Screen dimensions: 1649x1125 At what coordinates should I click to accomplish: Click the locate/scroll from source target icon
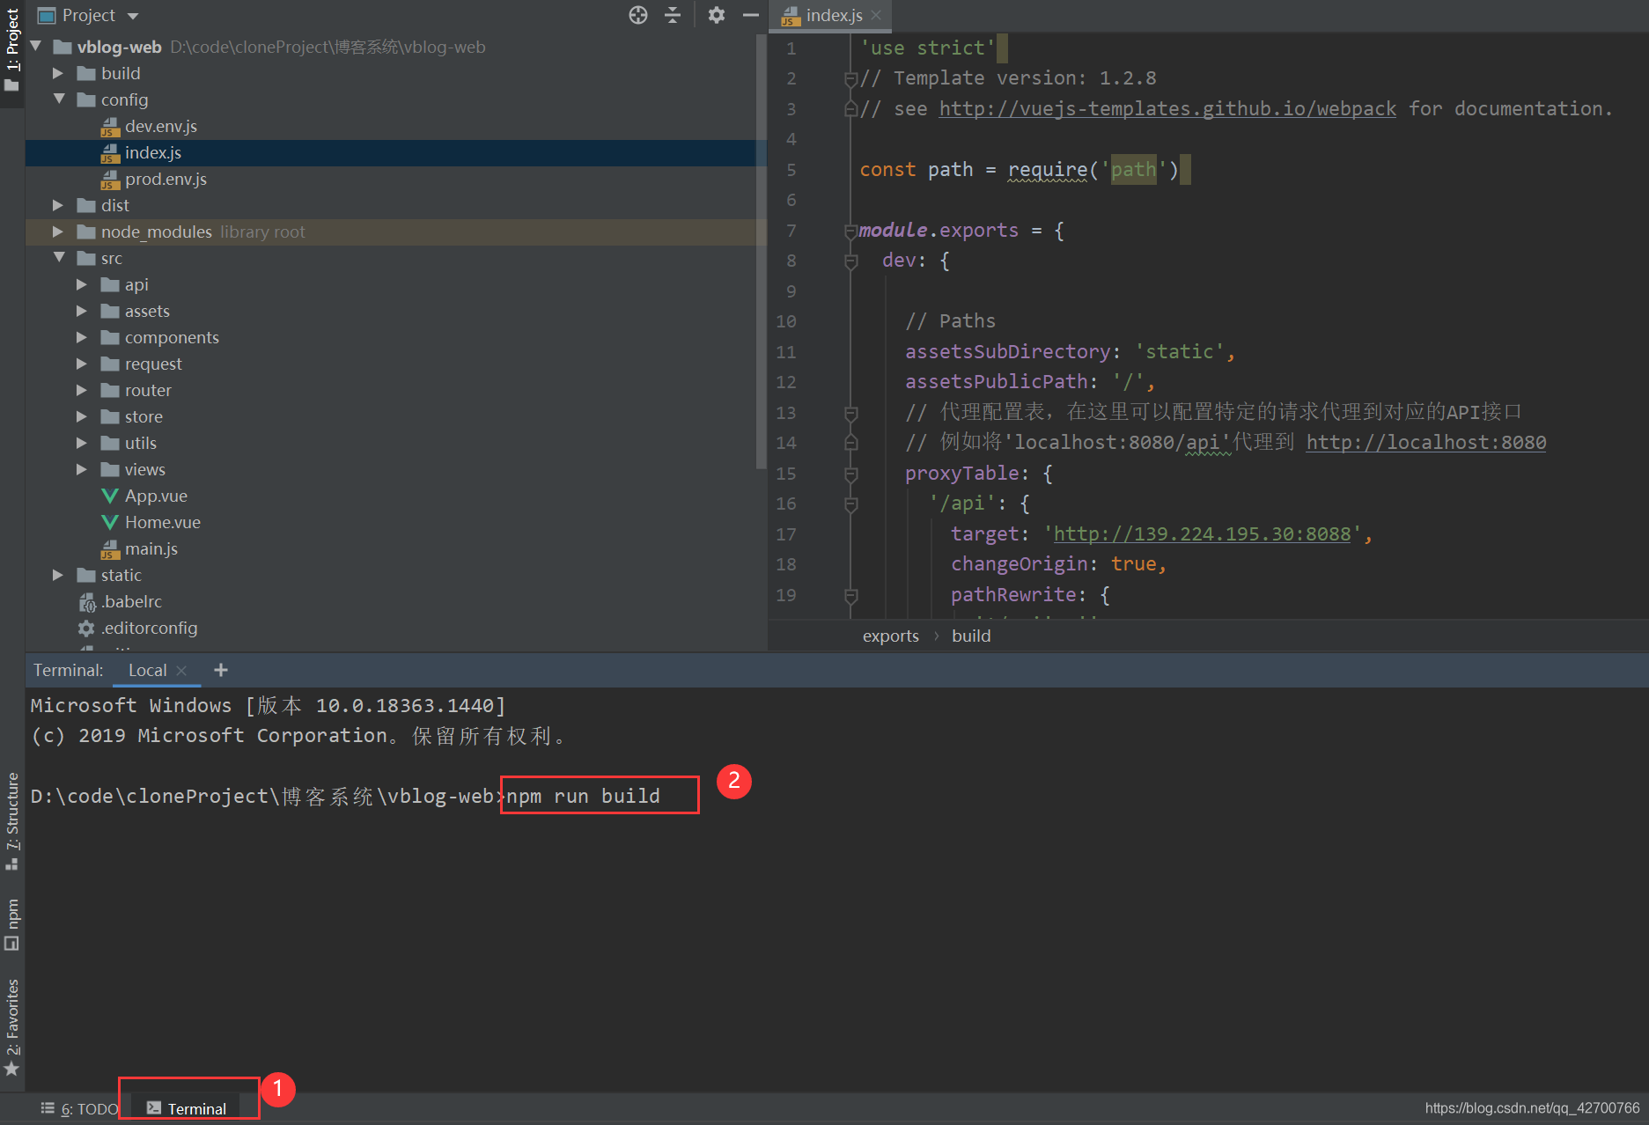tap(638, 15)
